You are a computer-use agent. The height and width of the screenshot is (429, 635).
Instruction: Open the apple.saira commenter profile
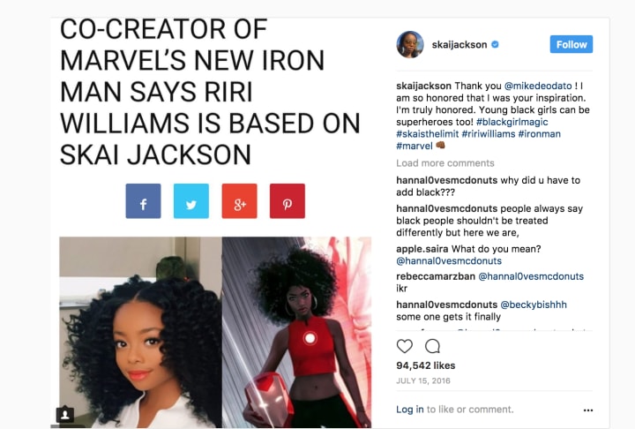[x=422, y=249]
